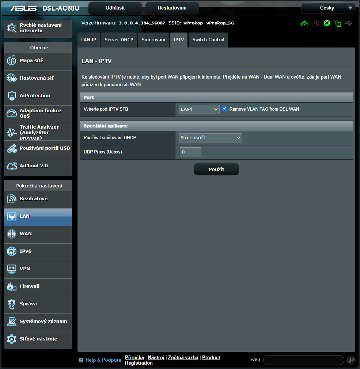Open AiCloud 2.0 cloud icon

coord(12,166)
